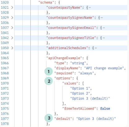The width and height of the screenshot is (129, 127).
Task: Click the "API change example" string value
Action: pos(104,68)
